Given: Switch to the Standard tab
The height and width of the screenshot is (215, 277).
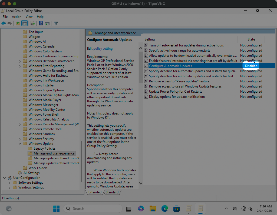Looking at the screenshot, I should pyautogui.click(x=112, y=192).
